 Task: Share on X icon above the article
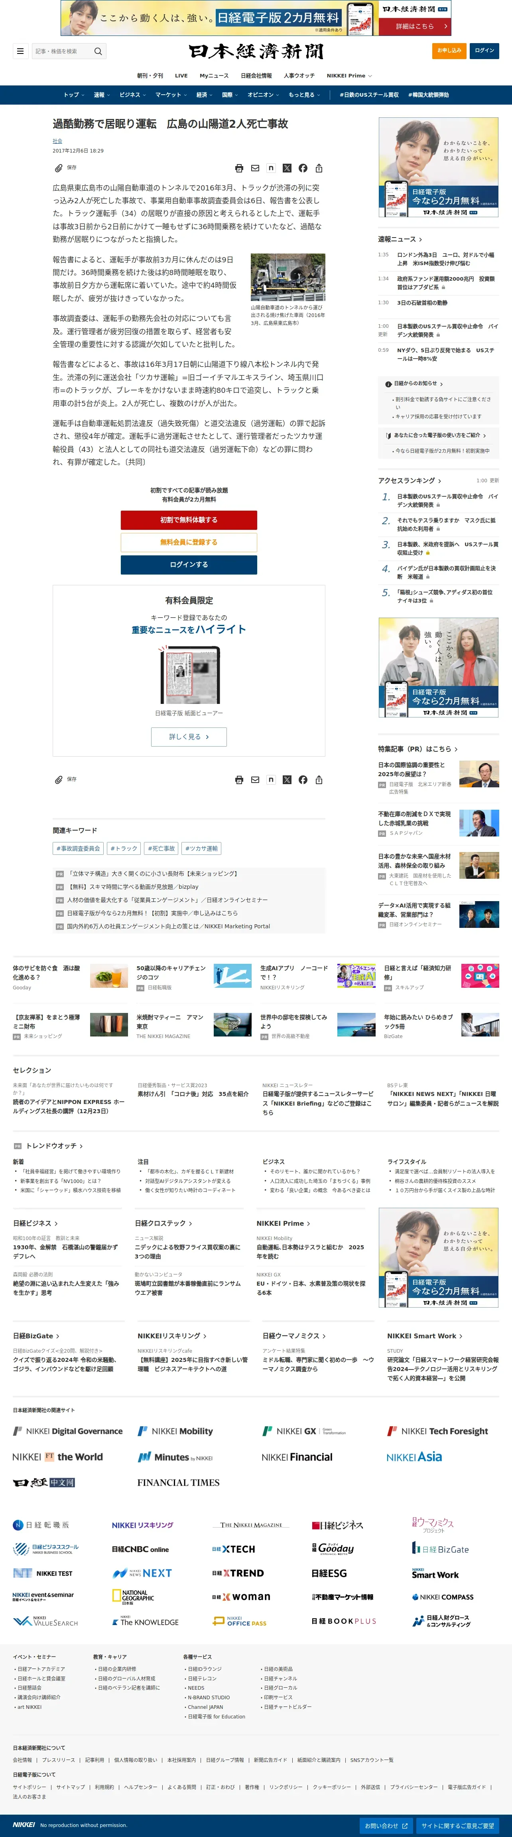coord(287,168)
